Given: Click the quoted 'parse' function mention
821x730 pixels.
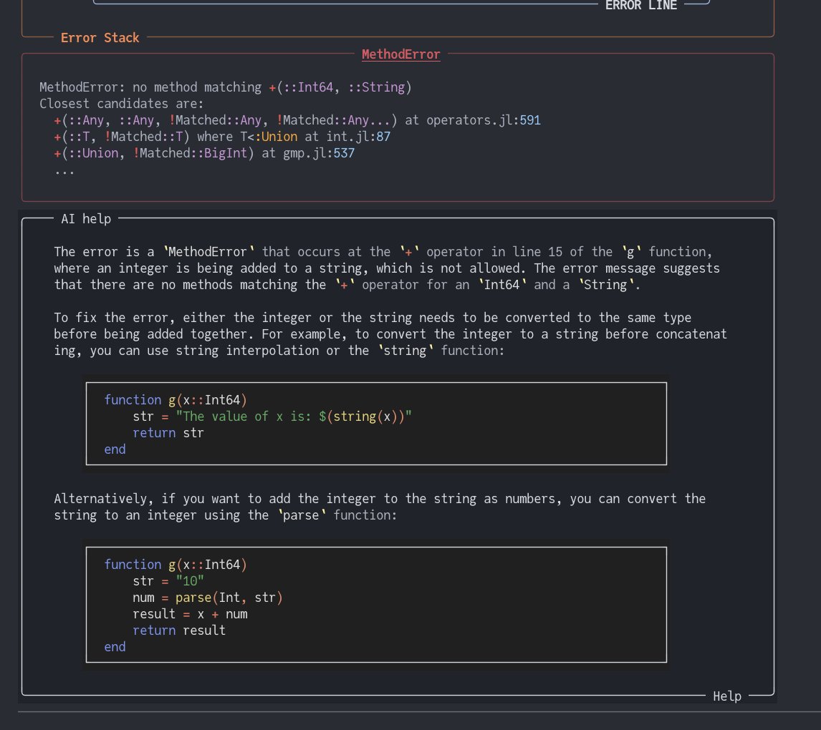Looking at the screenshot, I should click(x=301, y=515).
